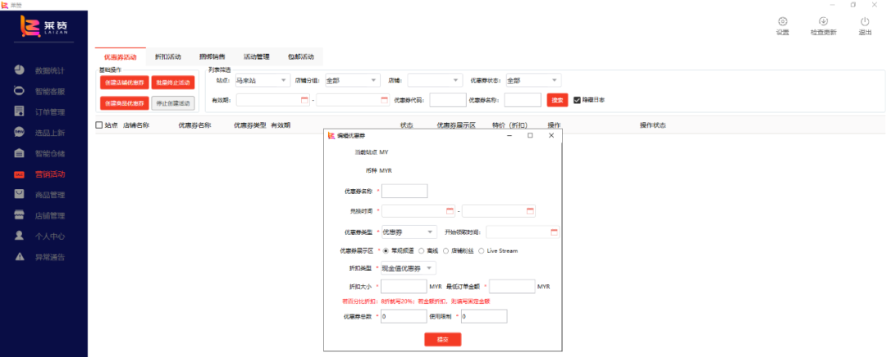Open calendar for 有效期 end date filter

point(384,100)
